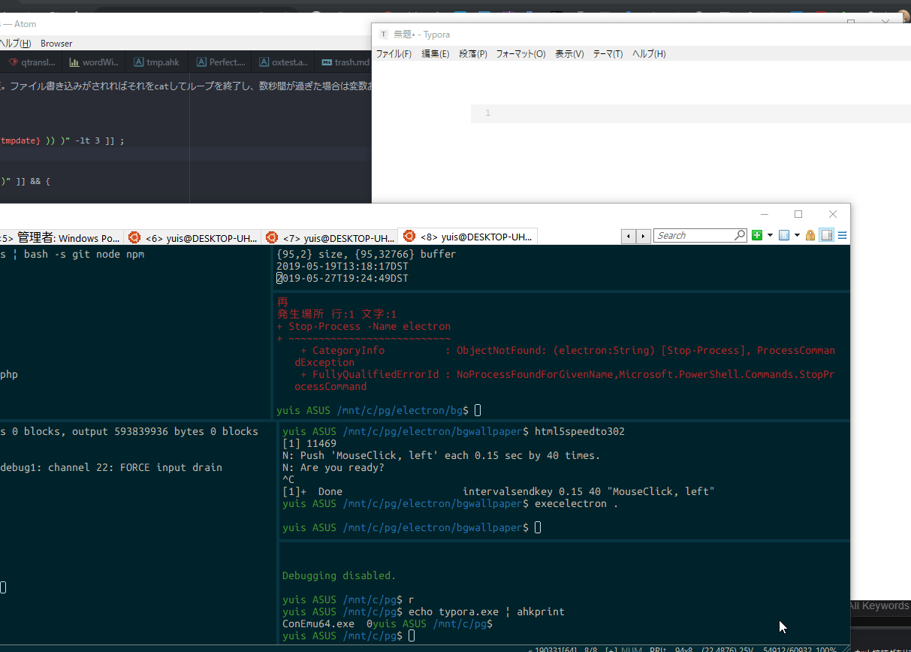Click the search magnifier icon in ConEmu
The image size is (911, 652).
click(739, 236)
